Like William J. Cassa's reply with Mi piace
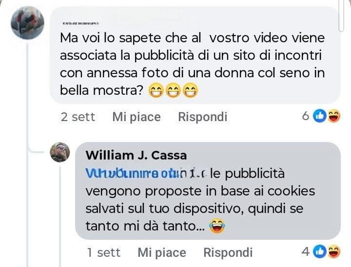Viewport: 351px width, 267px height. [x=162, y=252]
